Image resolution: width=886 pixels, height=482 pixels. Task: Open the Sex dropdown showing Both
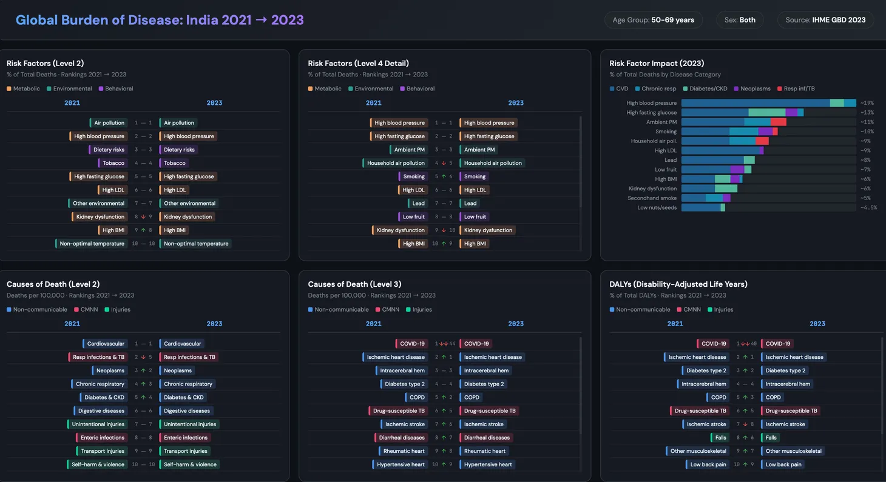pyautogui.click(x=740, y=19)
